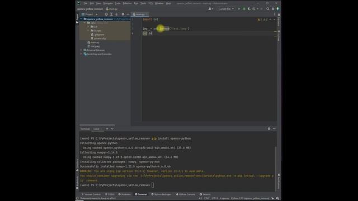Open the Edit menu
Image resolution: width=358 pixels, height=201 pixels.
[92, 3]
